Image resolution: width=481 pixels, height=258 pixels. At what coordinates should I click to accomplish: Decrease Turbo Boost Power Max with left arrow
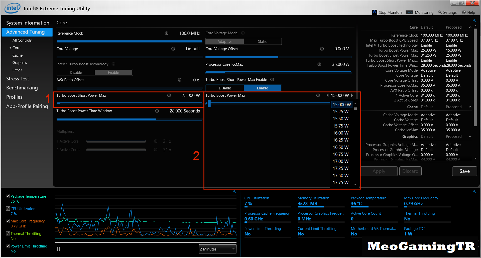click(x=327, y=95)
